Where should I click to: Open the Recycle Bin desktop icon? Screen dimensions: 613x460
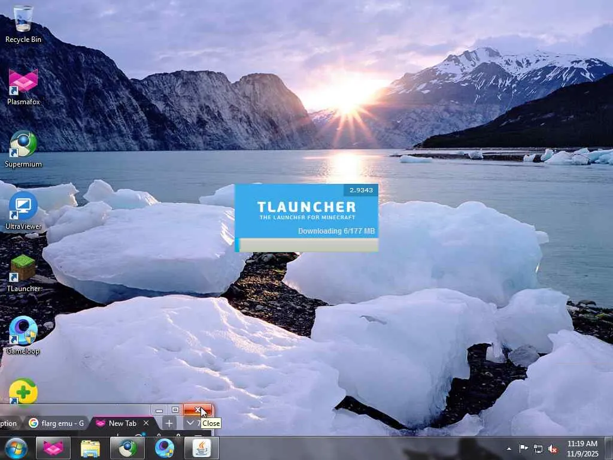pos(23,23)
